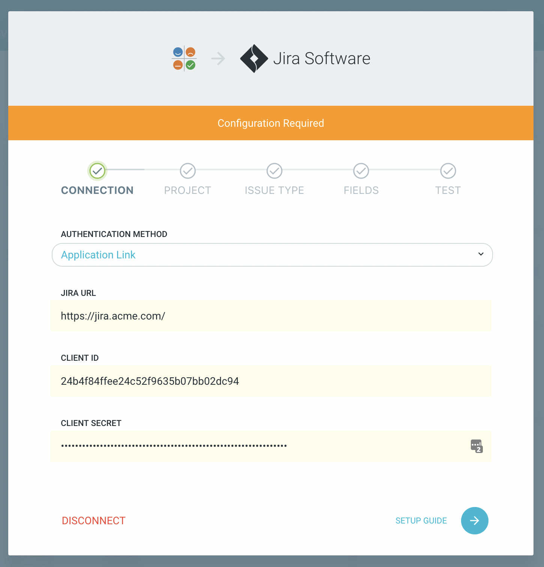
Task: Switch to the TEST tab
Action: pos(448,190)
